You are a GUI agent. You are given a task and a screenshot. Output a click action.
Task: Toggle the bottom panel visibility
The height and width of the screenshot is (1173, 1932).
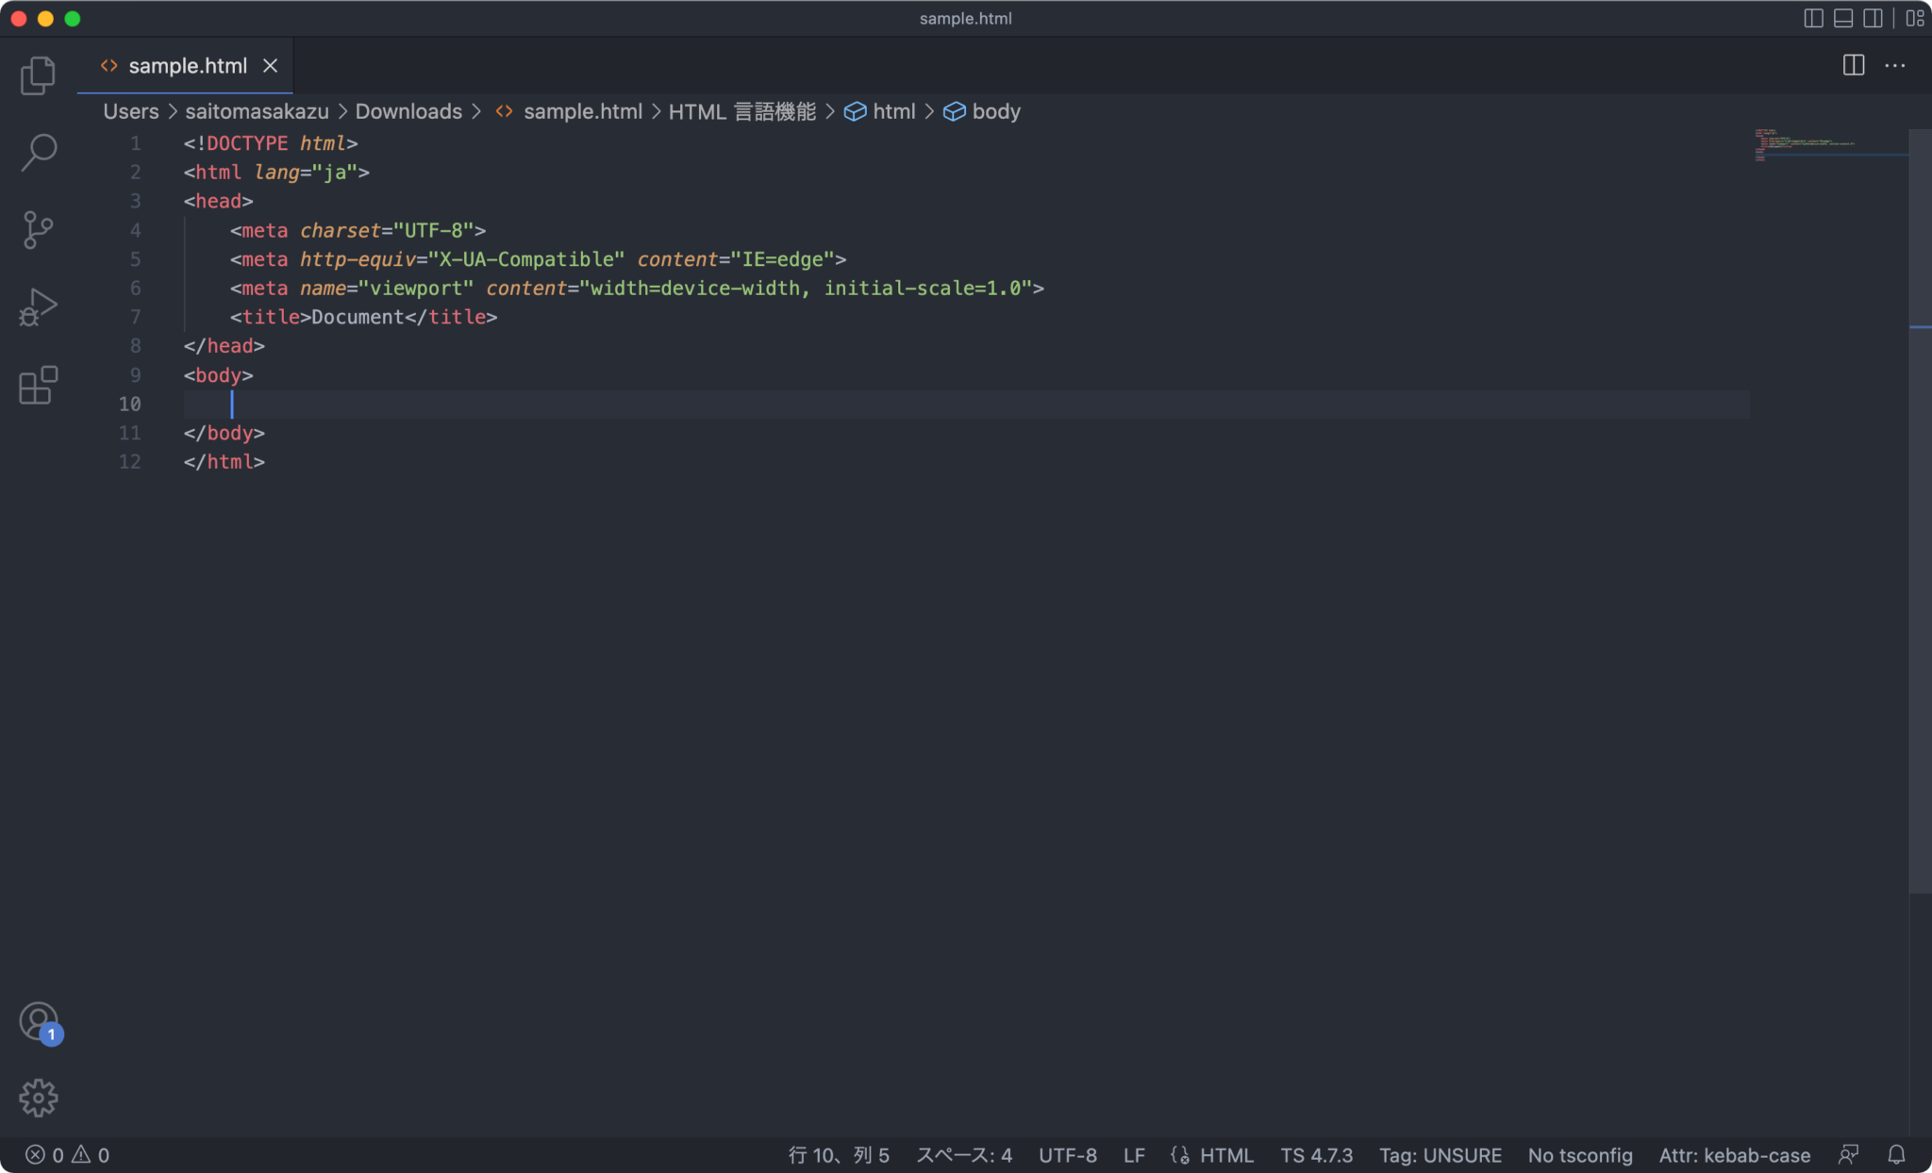tap(1842, 18)
